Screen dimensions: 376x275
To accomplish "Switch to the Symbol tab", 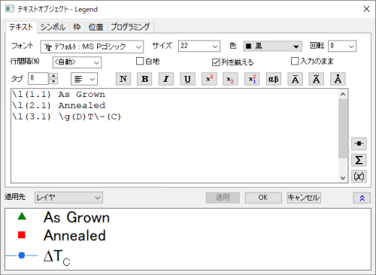I will [x=53, y=27].
